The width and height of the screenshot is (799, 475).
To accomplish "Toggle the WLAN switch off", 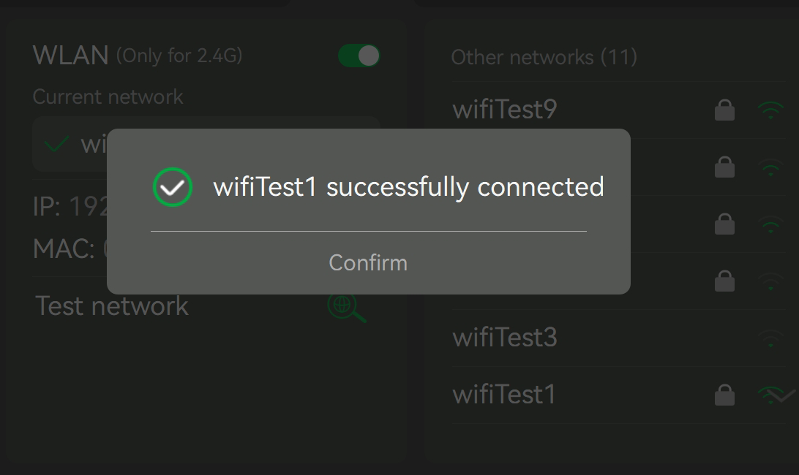I will tap(359, 56).
